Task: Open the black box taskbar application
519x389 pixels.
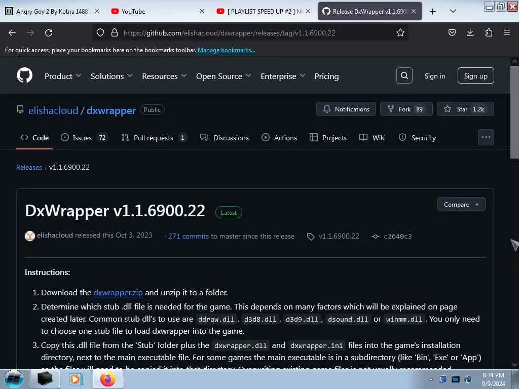Action: coord(45,379)
